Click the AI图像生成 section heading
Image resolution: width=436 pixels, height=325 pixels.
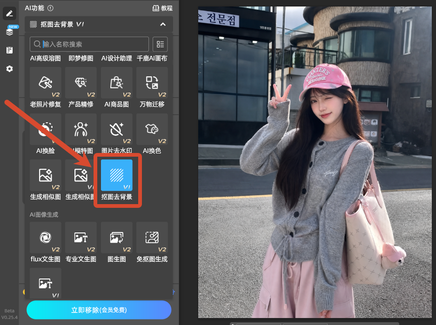point(44,214)
